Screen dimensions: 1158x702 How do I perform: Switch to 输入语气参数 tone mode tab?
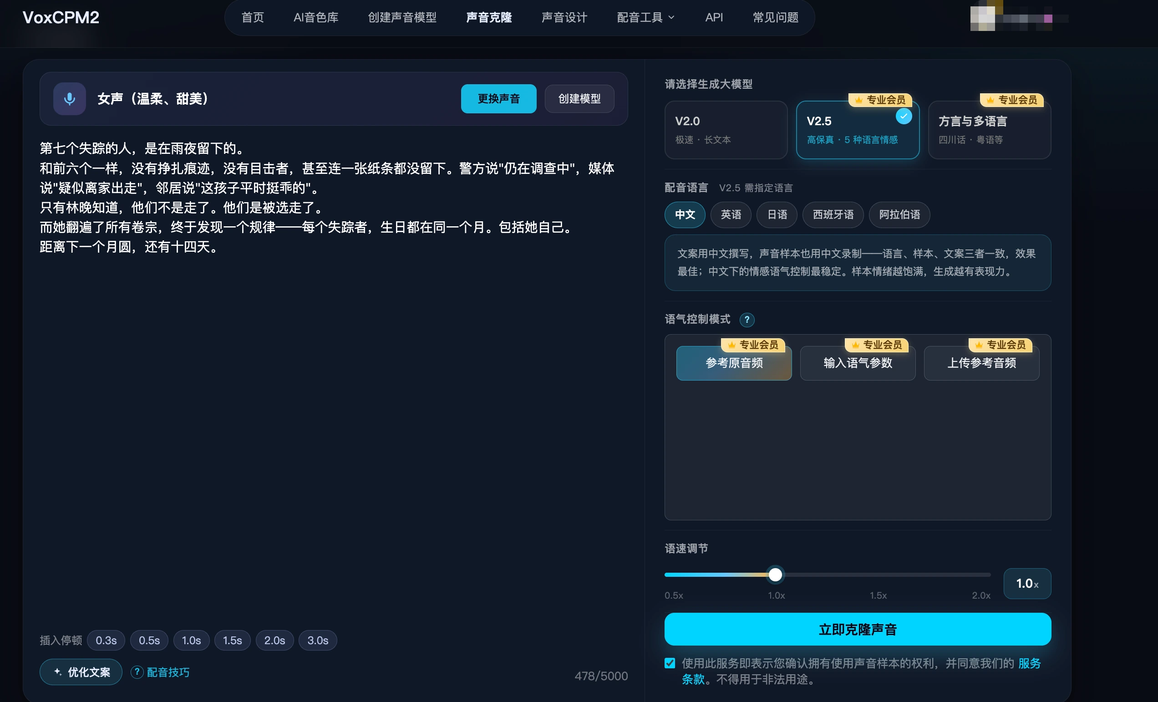[857, 363]
